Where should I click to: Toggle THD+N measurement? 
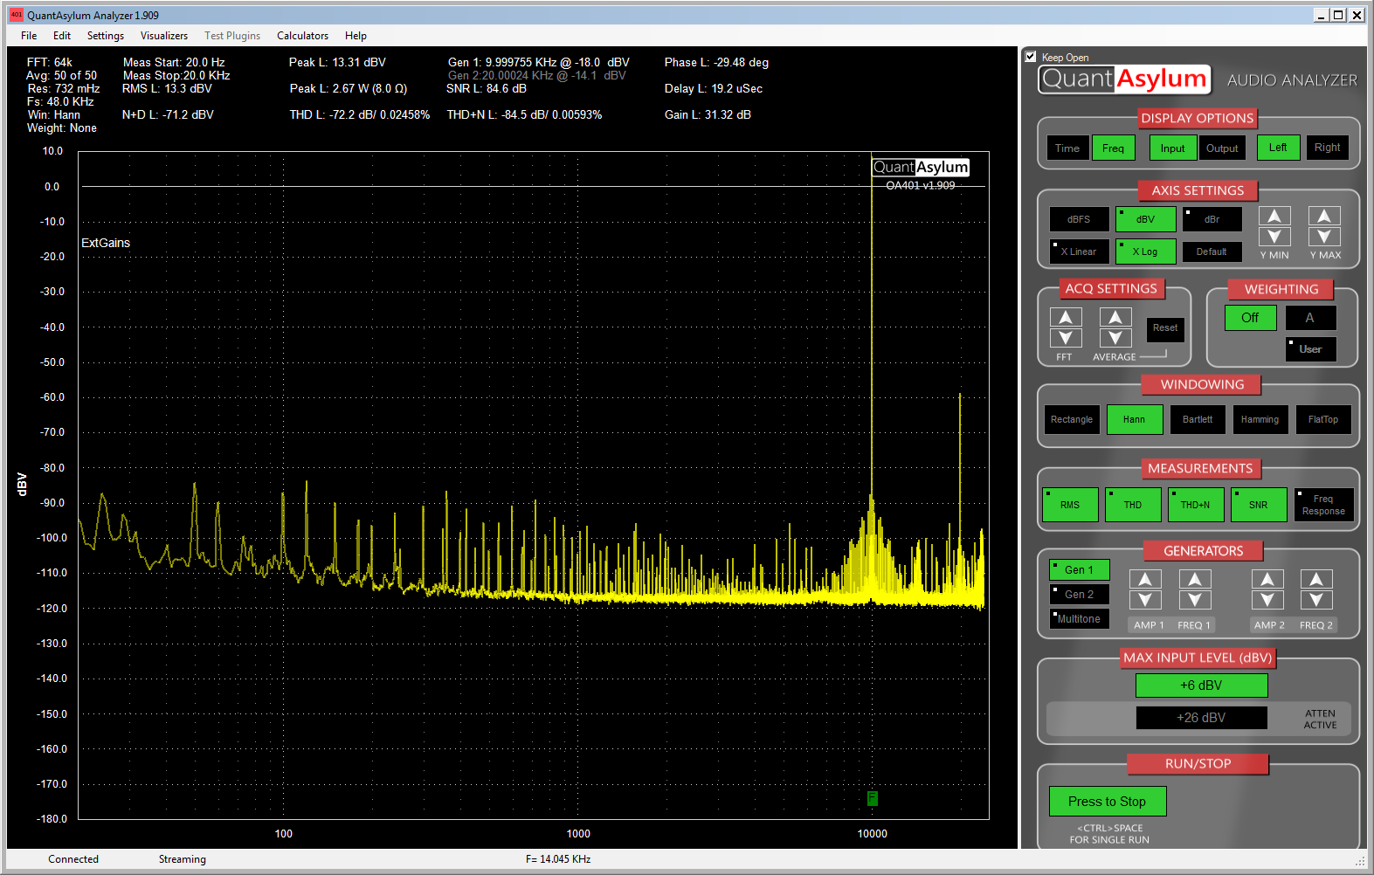click(x=1196, y=505)
